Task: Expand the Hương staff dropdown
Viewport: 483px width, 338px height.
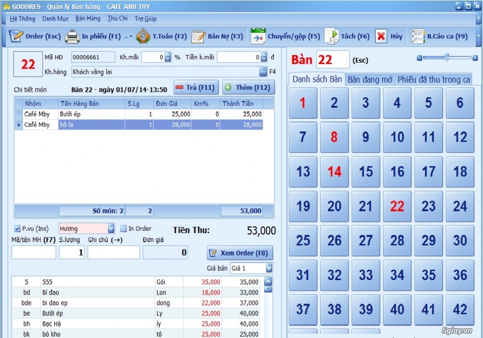Action: tap(111, 229)
